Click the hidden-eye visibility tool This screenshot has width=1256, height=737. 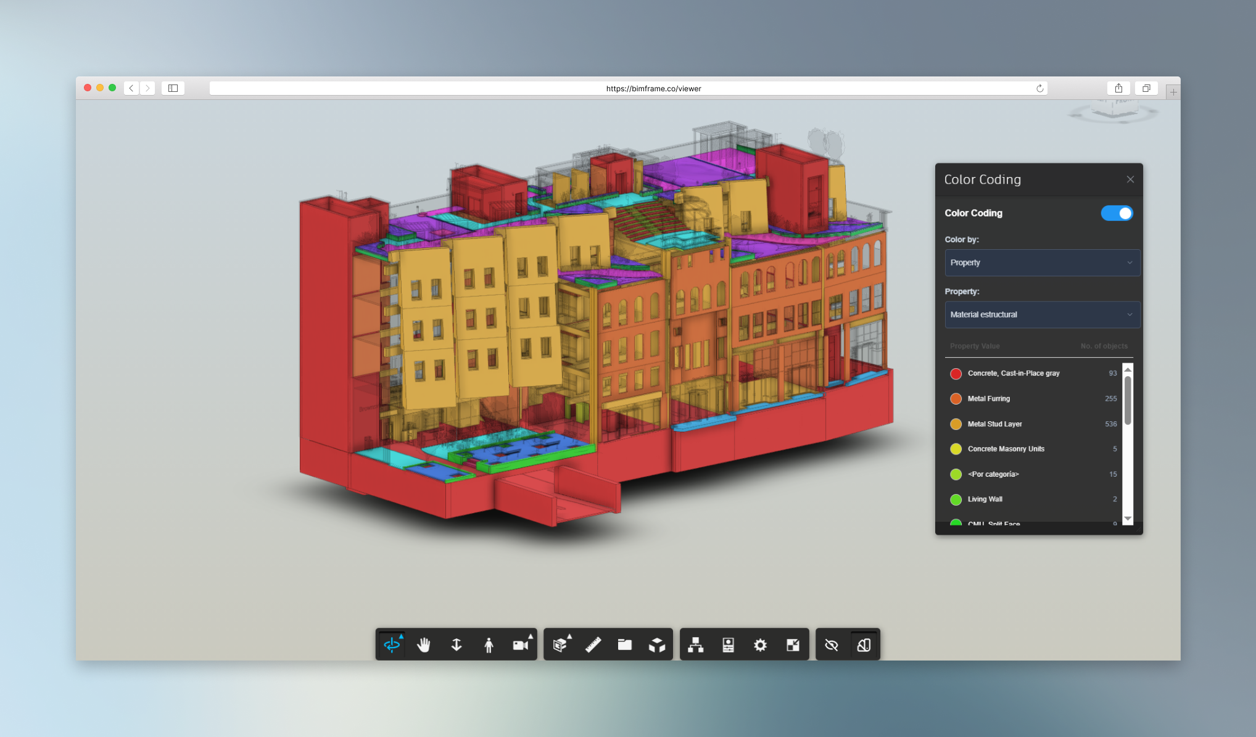(832, 644)
